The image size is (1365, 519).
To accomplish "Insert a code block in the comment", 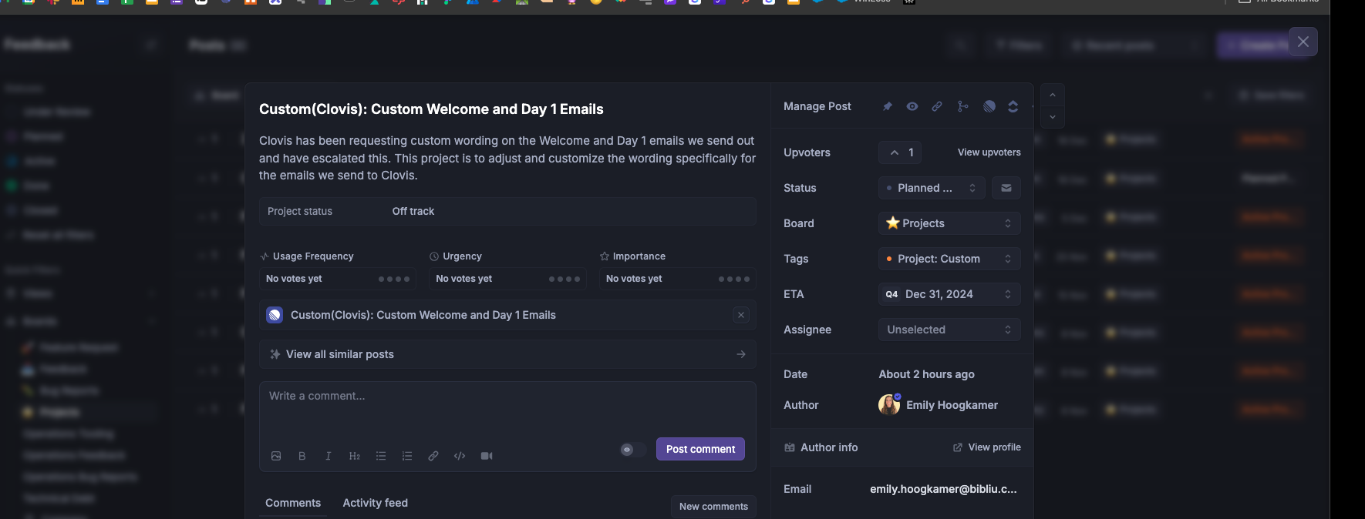I will [x=460, y=456].
